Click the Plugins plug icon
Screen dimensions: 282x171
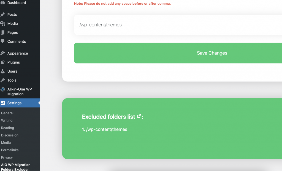pos(3,62)
